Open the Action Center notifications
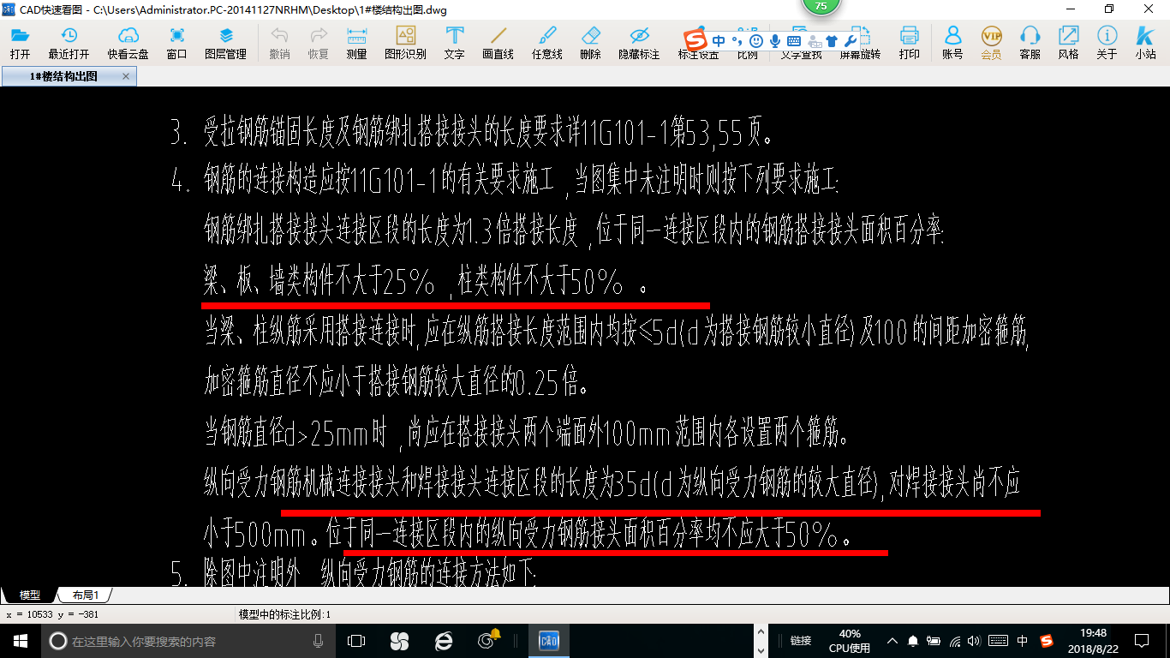 1141,641
